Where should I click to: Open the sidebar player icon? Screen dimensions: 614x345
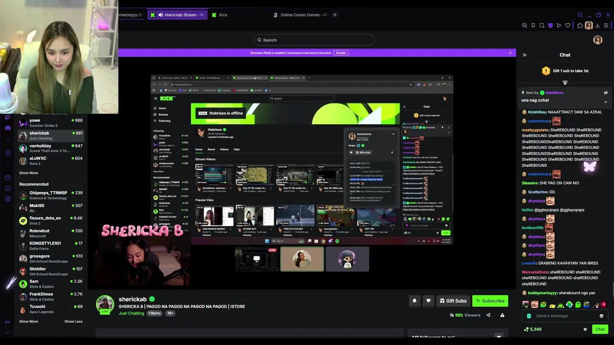coord(8,153)
